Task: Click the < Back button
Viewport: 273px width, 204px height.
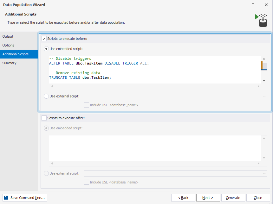Action: [x=183, y=198]
